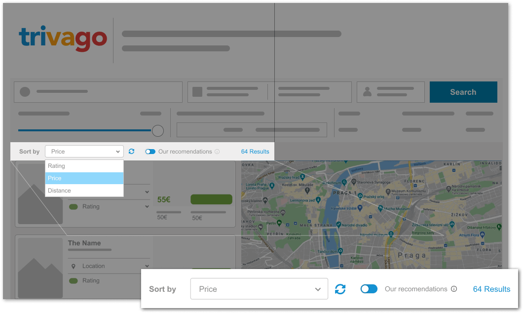Click the calendar square icon in the date field

pyautogui.click(x=197, y=92)
